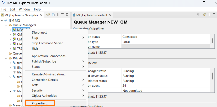This screenshot has width=217, height=107.
Task: Switch to MQ Explorer - Navigator tab
Action: [x=21, y=15]
